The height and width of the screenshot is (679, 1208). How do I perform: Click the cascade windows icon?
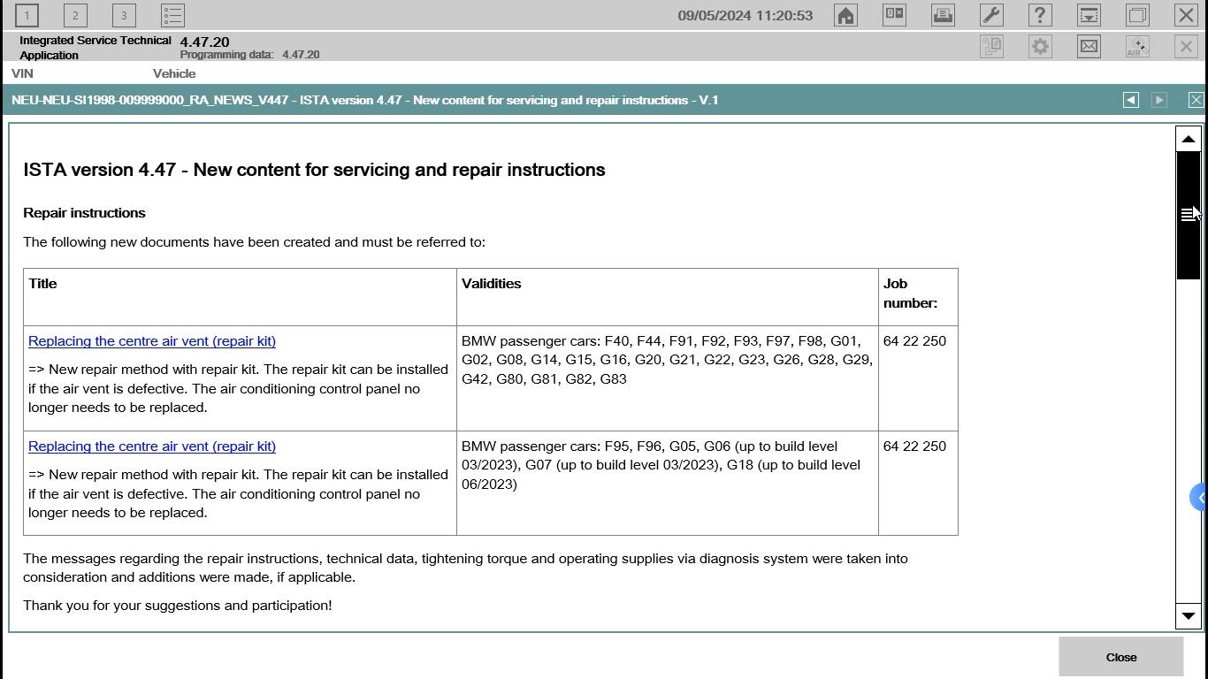1137,15
